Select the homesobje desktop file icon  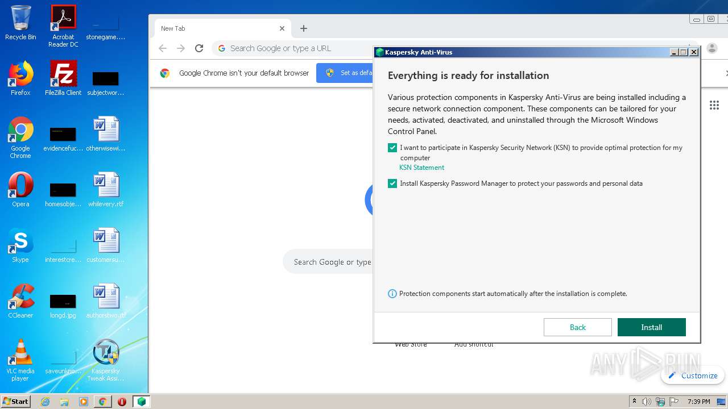(63, 194)
